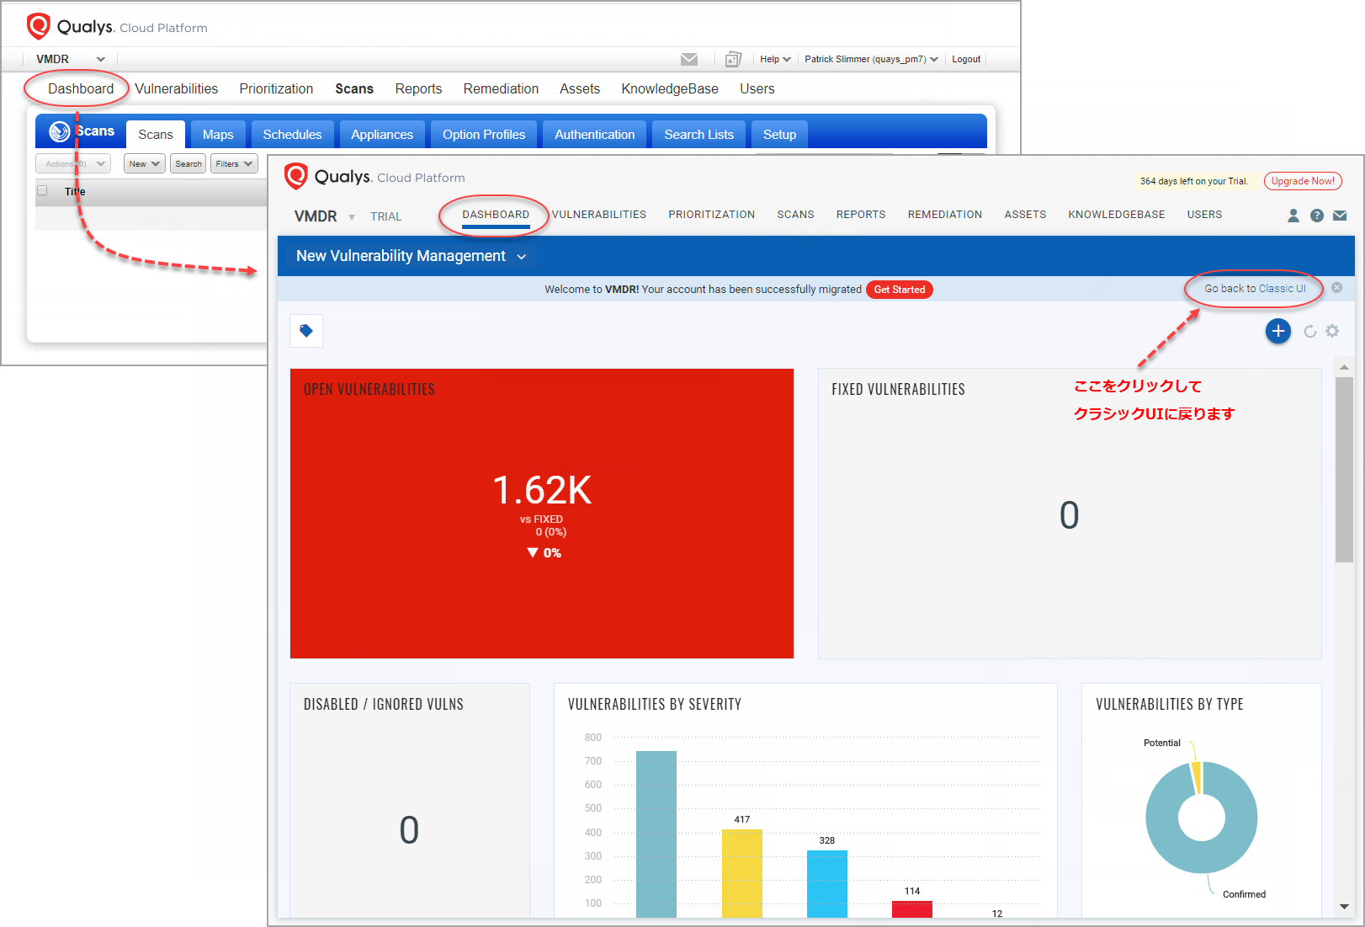Switch to the Schedules tab
This screenshot has width=1365, height=927.
tap(292, 135)
